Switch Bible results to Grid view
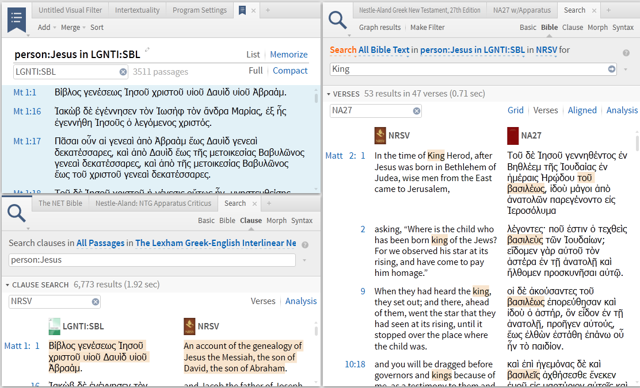This screenshot has height=388, width=640. tap(516, 110)
